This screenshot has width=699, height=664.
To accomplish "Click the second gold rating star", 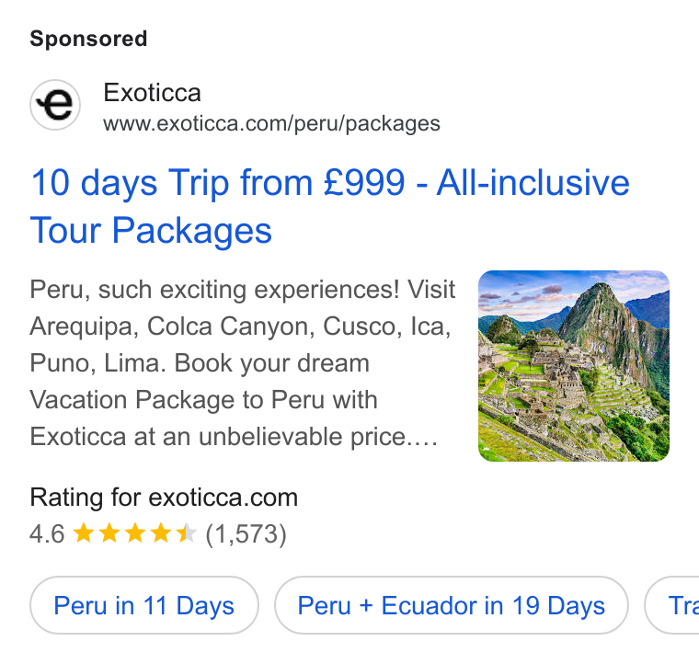I will pos(109,533).
